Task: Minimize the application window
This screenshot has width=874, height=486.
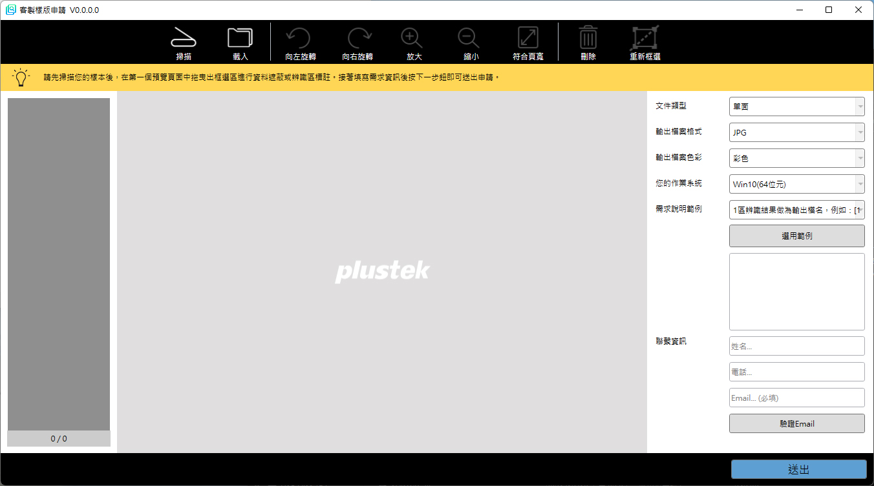Action: [x=800, y=10]
